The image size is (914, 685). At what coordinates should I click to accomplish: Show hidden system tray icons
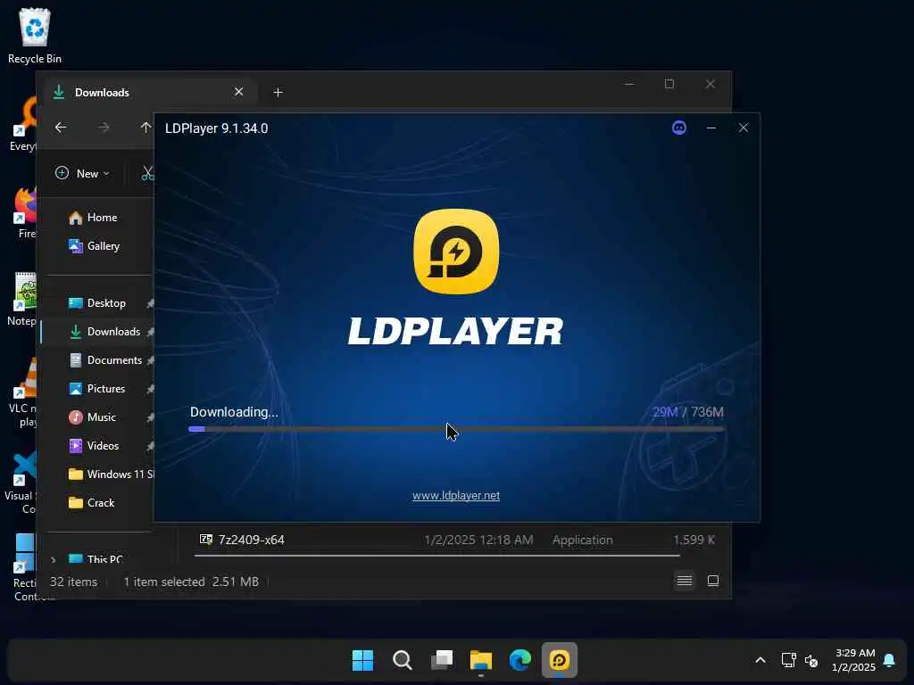click(760, 660)
